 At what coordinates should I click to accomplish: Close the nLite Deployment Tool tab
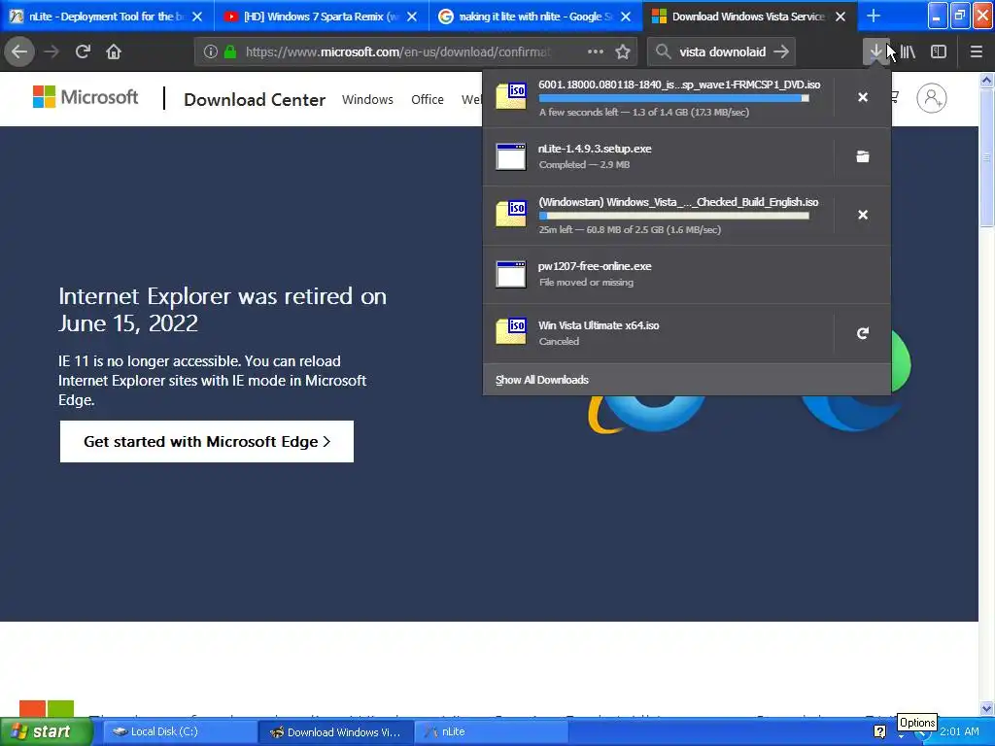coord(197,17)
